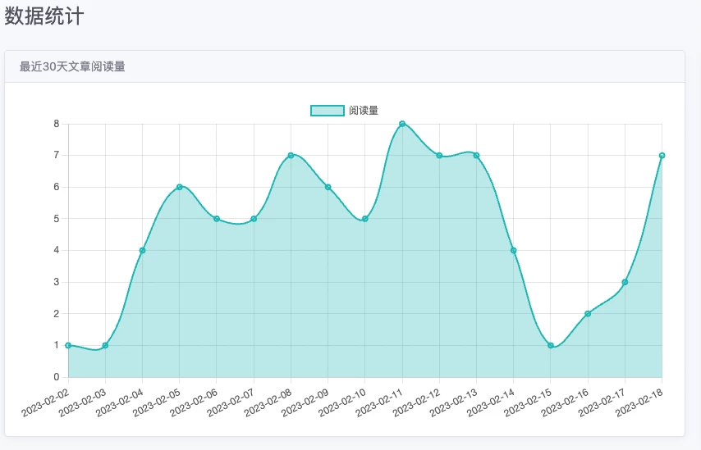Viewport: 701px width, 450px height.
Task: Select the peak data point on 2023-02-11
Action: tap(402, 124)
